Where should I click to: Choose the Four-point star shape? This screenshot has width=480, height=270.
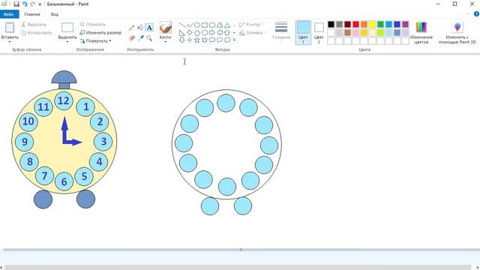pos(190,40)
